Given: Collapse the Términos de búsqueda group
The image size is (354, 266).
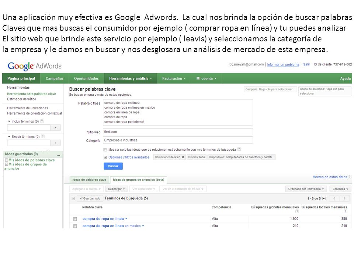Looking at the screenshot, I should [x=73, y=198].
